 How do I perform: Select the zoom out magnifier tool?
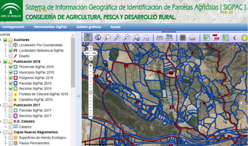(127, 37)
